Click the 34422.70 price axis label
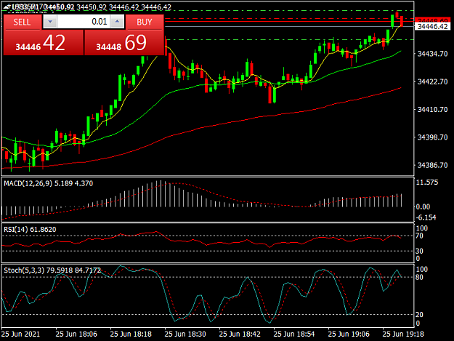 tap(433, 81)
